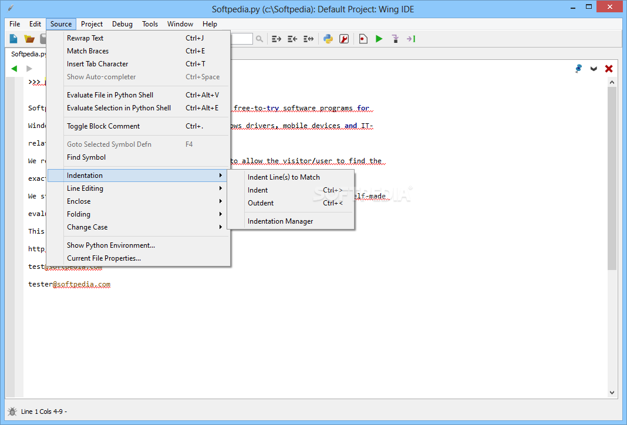This screenshot has width=627, height=425.
Task: Click 'mobile devices' text in the editor
Action: tap(312, 126)
